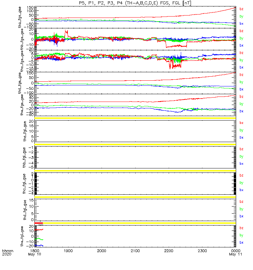
Task: Click the yellow bar above tha_fgl_gse panel
Action: point(135,118)
